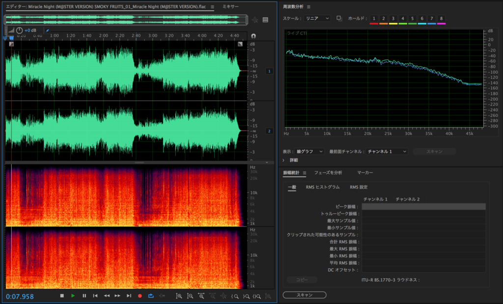
Task: Select the エディター file tab
Action: coord(106,6)
